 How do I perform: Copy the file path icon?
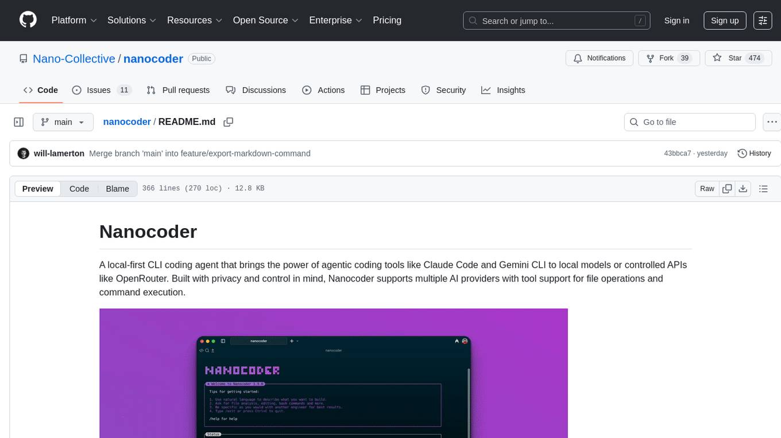(x=228, y=122)
